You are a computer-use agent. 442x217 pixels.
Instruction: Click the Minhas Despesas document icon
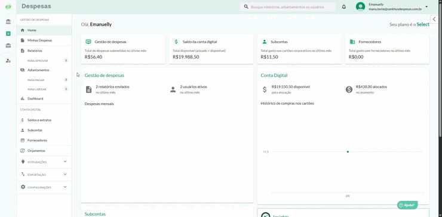click(x=23, y=41)
